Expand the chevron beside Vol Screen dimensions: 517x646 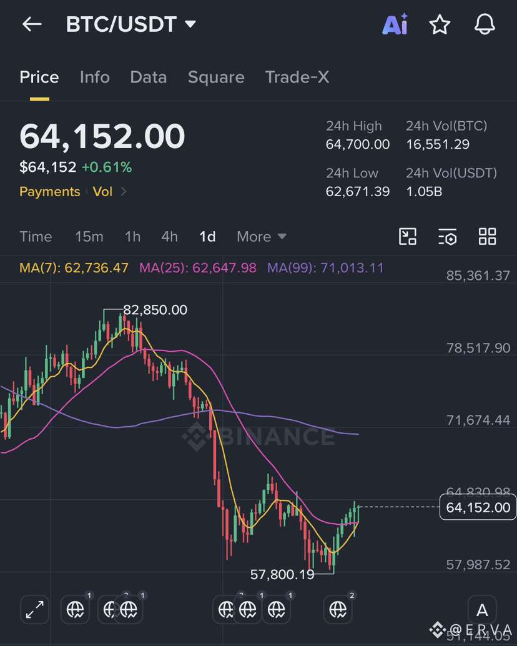click(x=124, y=192)
